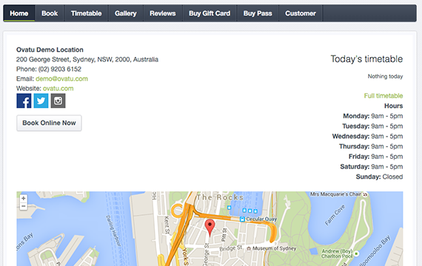Click the Book Online Now button
Screen dimensions: 422x266
[x=49, y=123]
